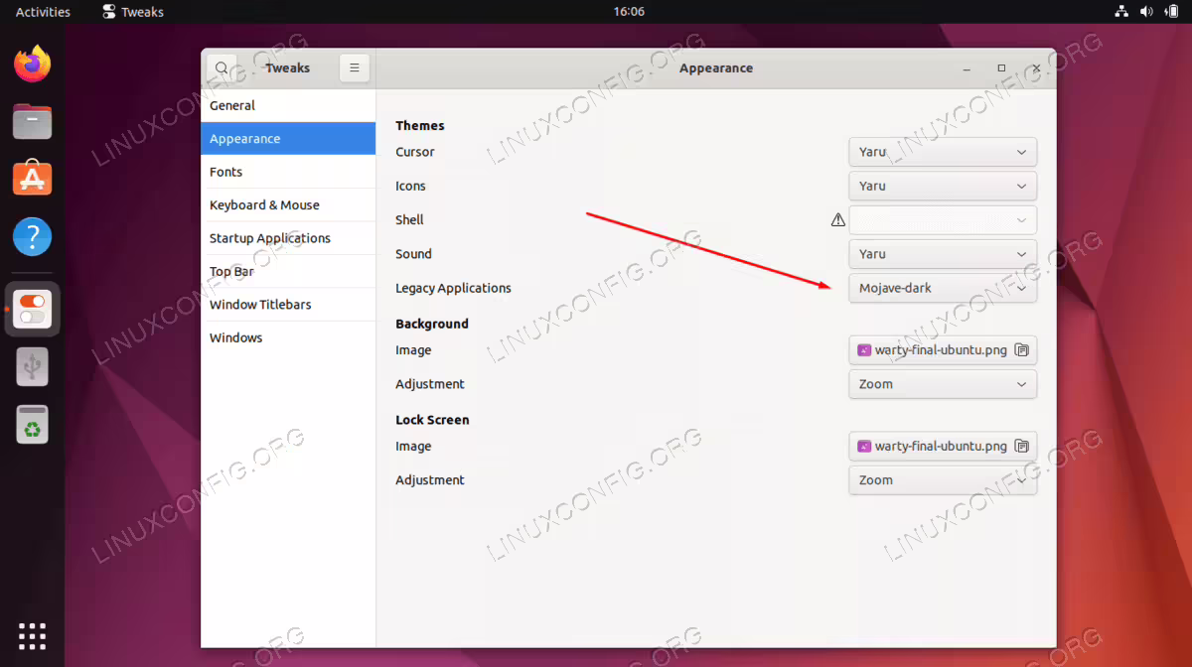Select Keyboard & Mouse in the sidebar
The height and width of the screenshot is (667, 1192).
288,205
